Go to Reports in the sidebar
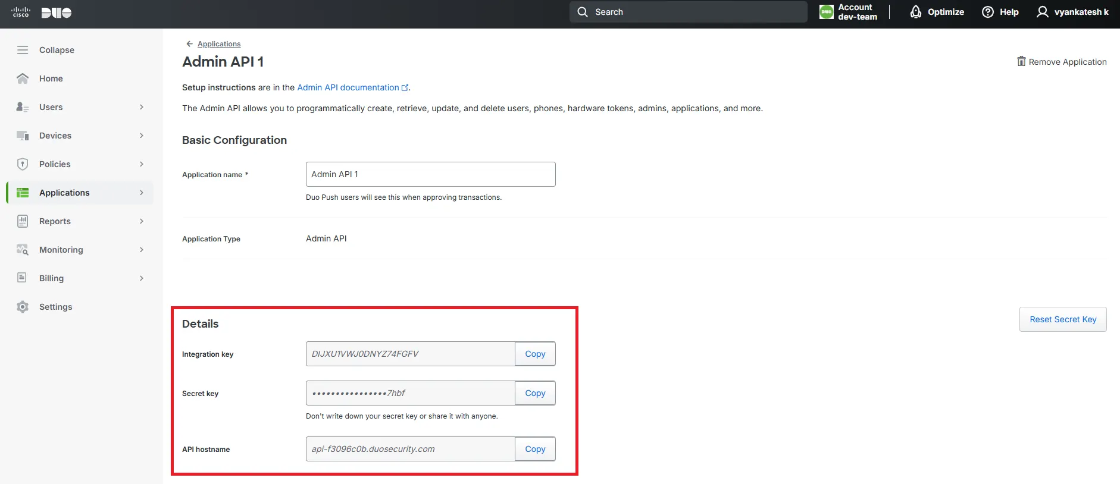 [55, 221]
